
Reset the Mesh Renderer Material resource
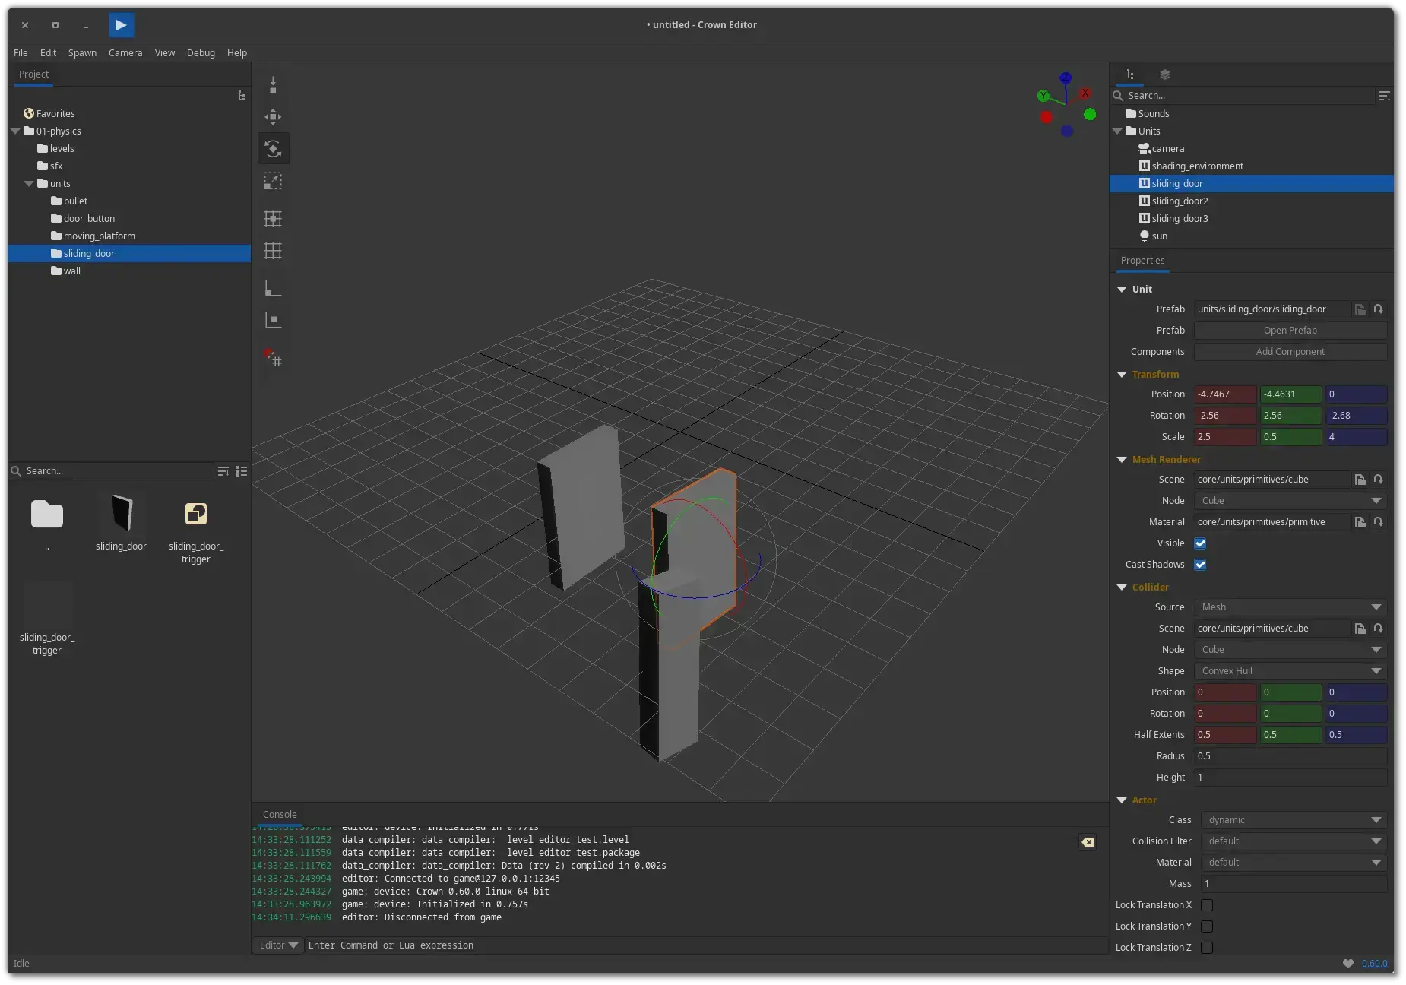click(1378, 522)
